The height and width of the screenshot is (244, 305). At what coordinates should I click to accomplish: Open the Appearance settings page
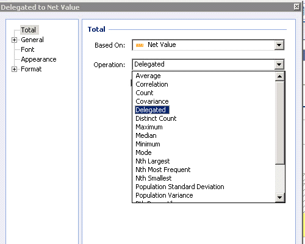[x=38, y=59]
